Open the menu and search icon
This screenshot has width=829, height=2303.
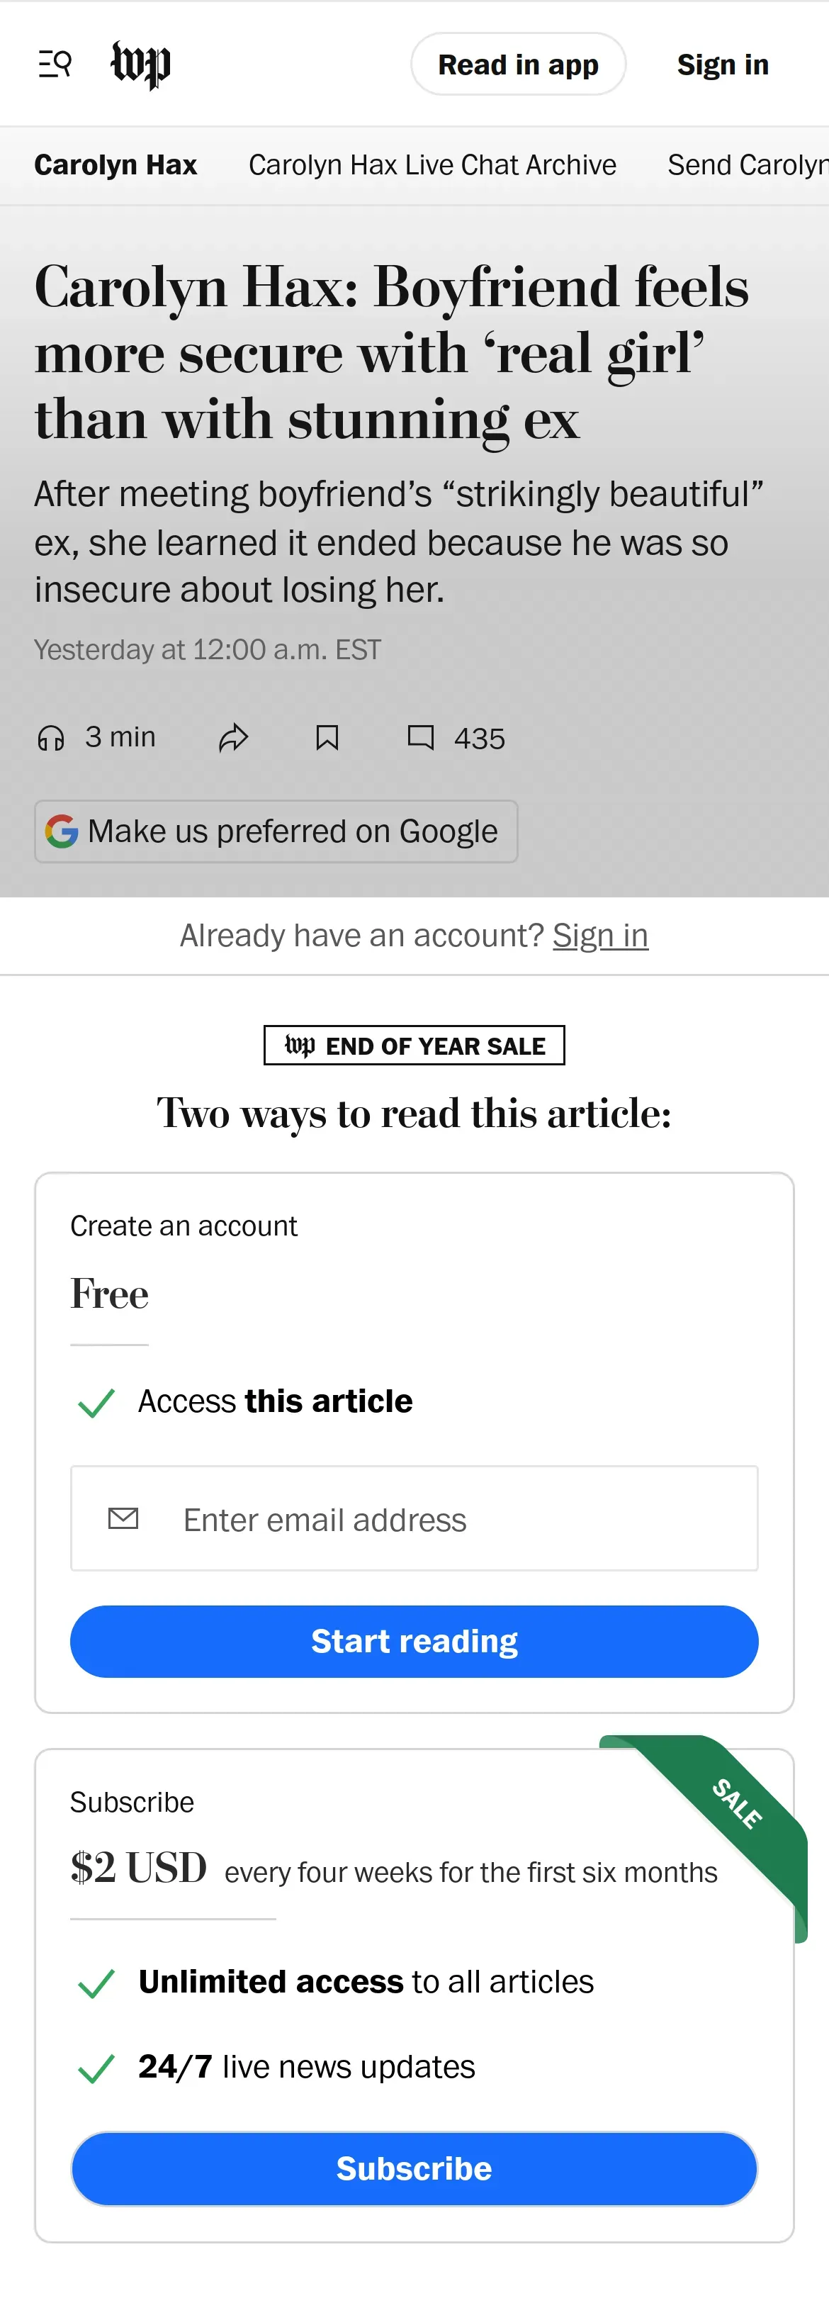[55, 65]
